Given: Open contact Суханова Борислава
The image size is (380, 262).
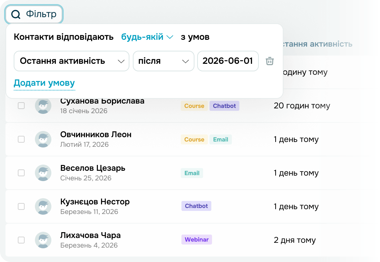Looking at the screenshot, I should [102, 101].
